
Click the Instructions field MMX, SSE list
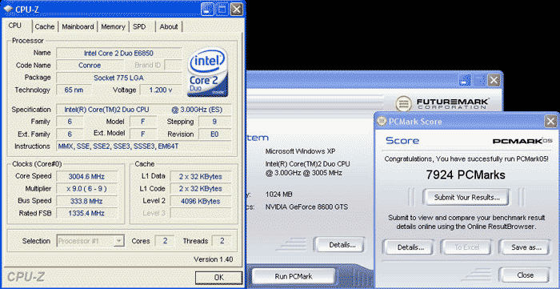click(144, 147)
